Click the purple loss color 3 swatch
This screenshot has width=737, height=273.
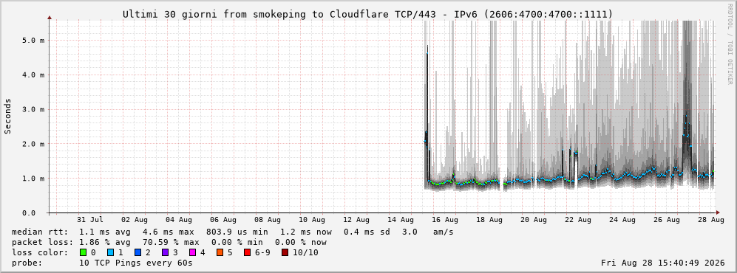[165, 252]
